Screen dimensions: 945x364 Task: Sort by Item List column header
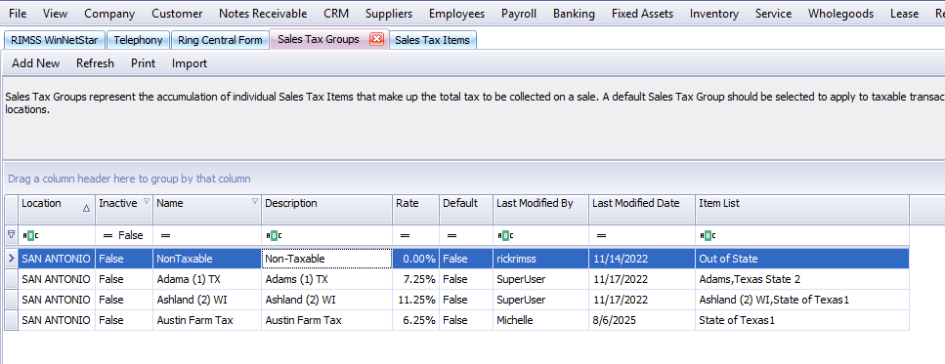click(802, 209)
